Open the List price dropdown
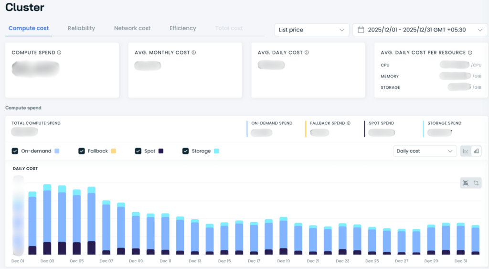This screenshot has width=489, height=269. (x=312, y=30)
